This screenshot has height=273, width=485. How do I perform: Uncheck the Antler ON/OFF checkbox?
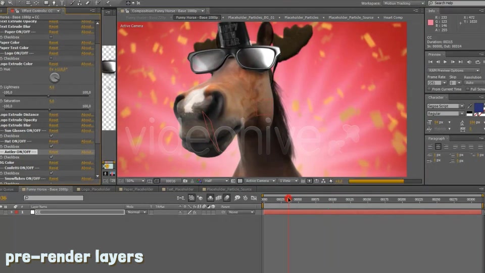[51, 157]
